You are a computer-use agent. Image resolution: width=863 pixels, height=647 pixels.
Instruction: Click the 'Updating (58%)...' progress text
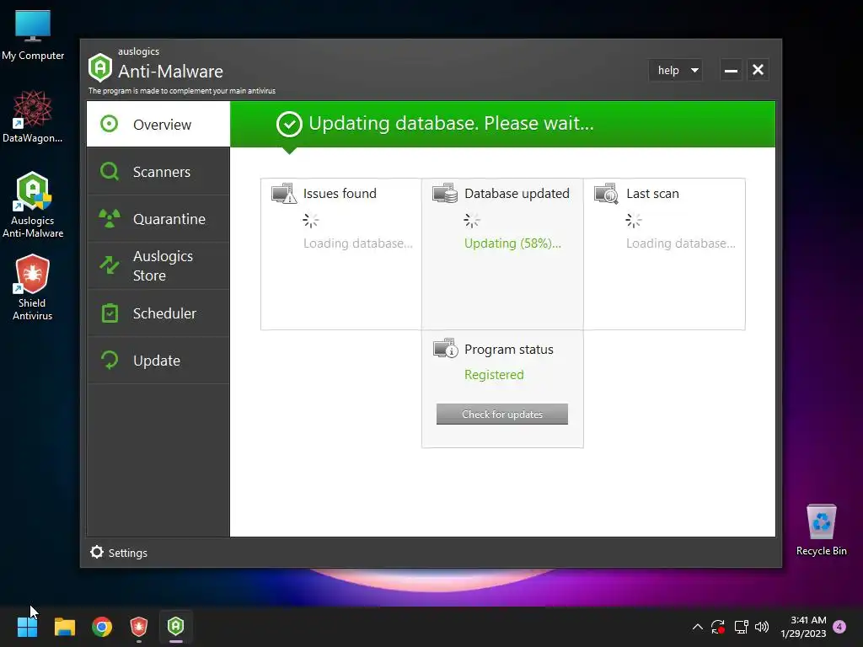point(513,243)
